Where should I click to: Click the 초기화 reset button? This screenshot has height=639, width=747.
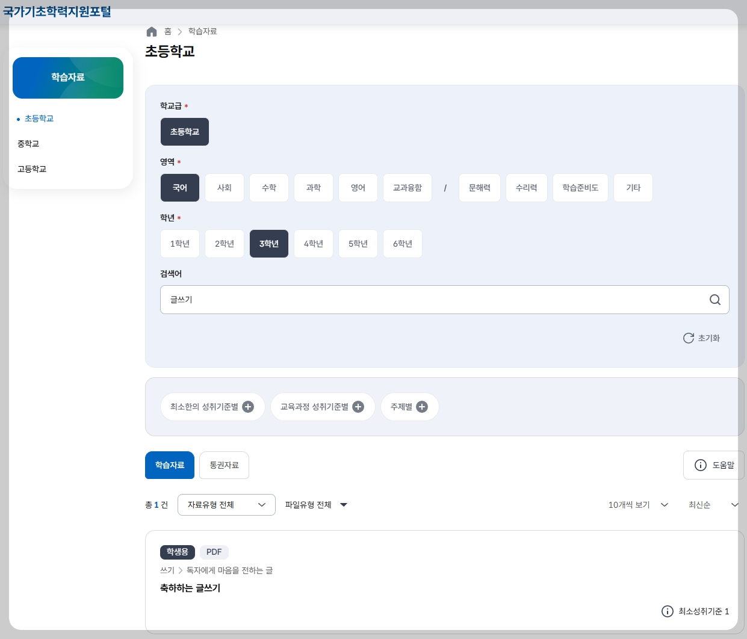[x=701, y=338]
